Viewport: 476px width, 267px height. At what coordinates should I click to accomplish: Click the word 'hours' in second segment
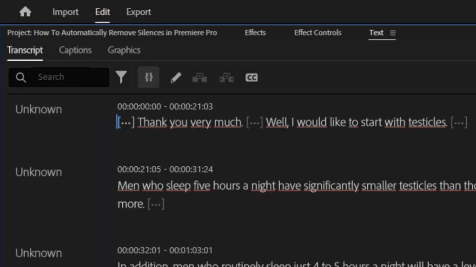point(226,185)
